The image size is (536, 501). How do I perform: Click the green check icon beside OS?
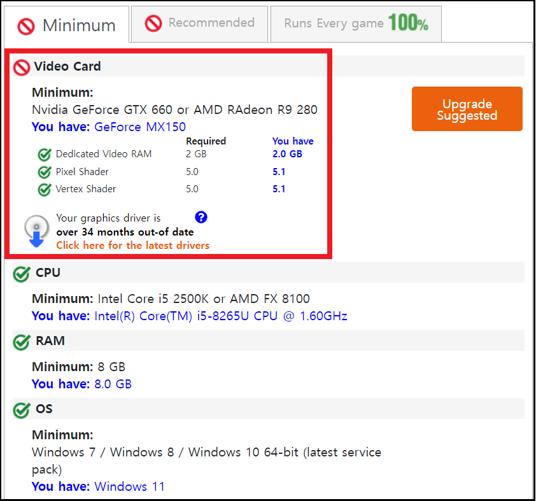22,410
